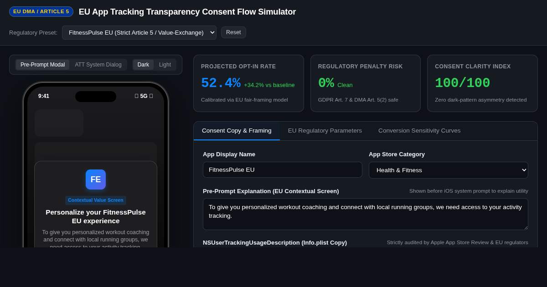The width and height of the screenshot is (547, 287).
Task: Click the FE app icon in phone preview
Action: tap(96, 179)
